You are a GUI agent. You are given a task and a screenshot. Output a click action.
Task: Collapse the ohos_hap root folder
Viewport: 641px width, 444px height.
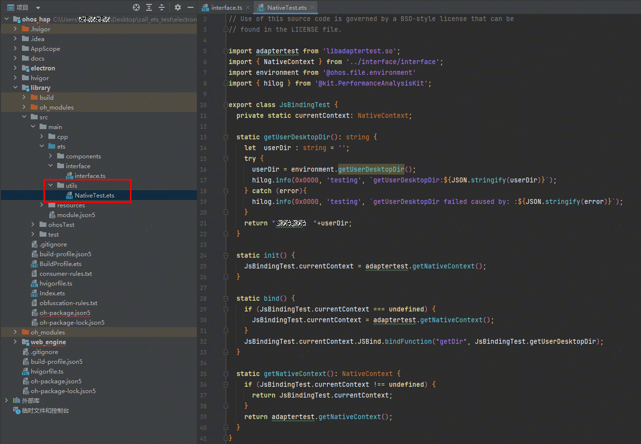[x=7, y=20]
